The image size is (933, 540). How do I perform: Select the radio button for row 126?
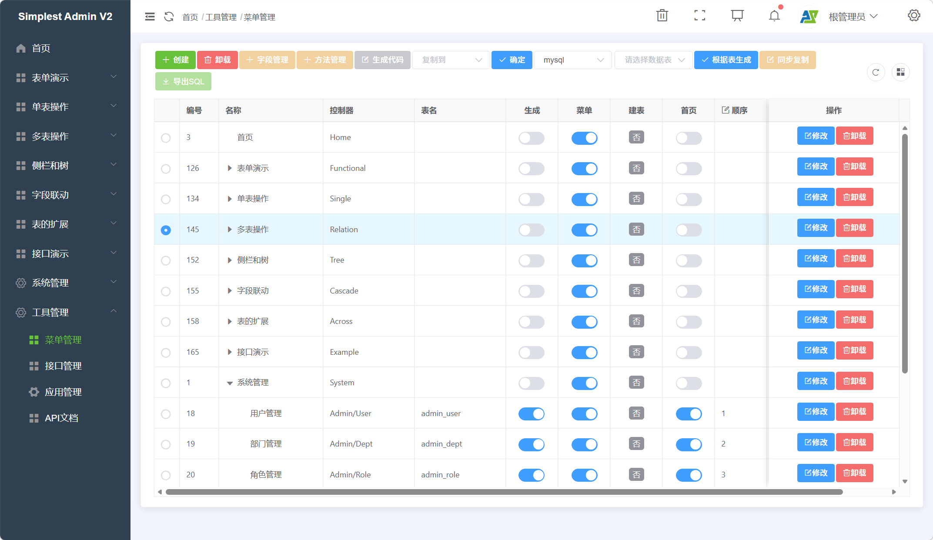tap(166, 169)
